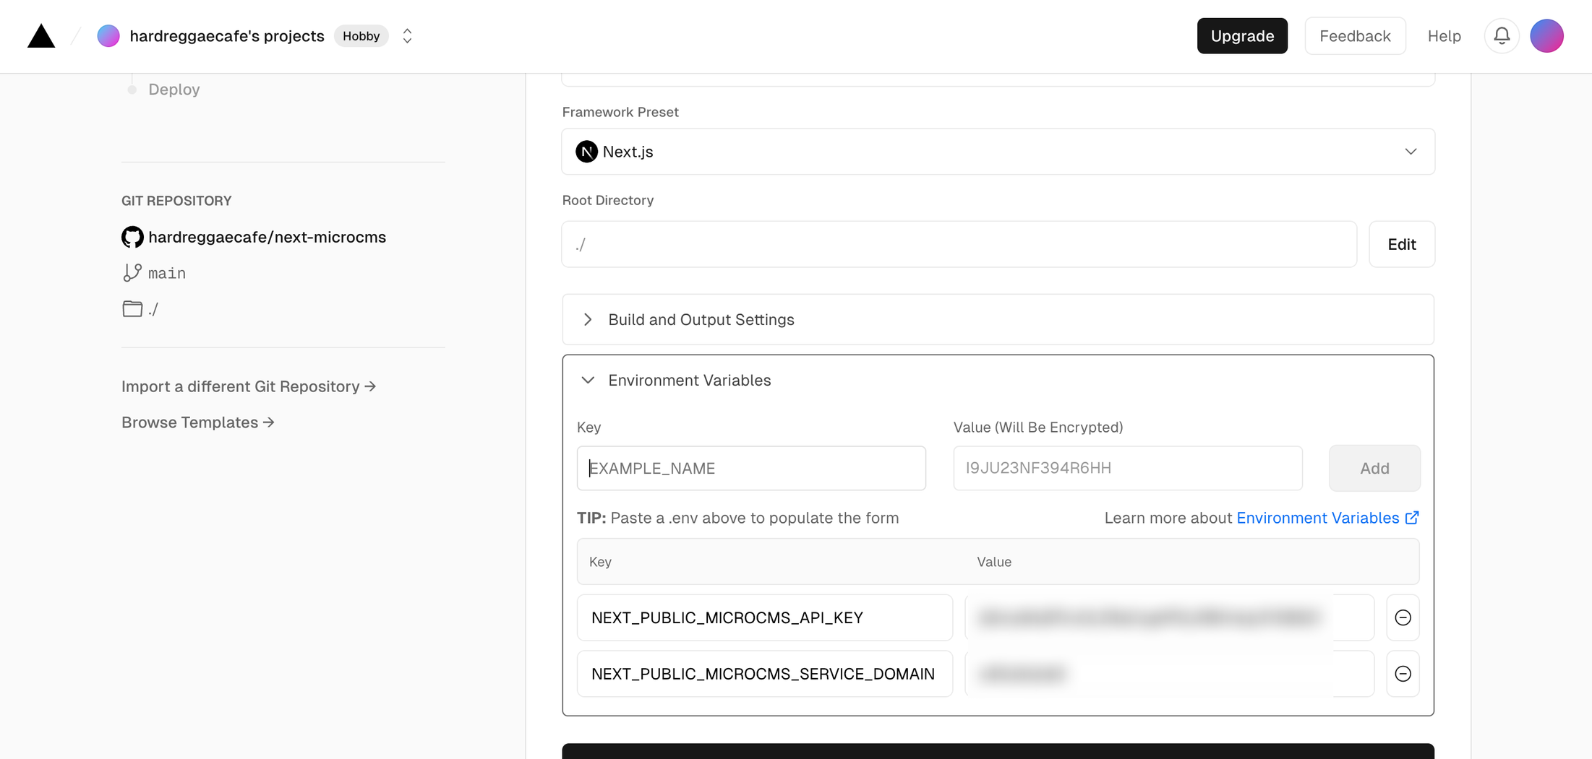Viewport: 1592px width, 759px height.
Task: Click the main branch name
Action: (167, 273)
